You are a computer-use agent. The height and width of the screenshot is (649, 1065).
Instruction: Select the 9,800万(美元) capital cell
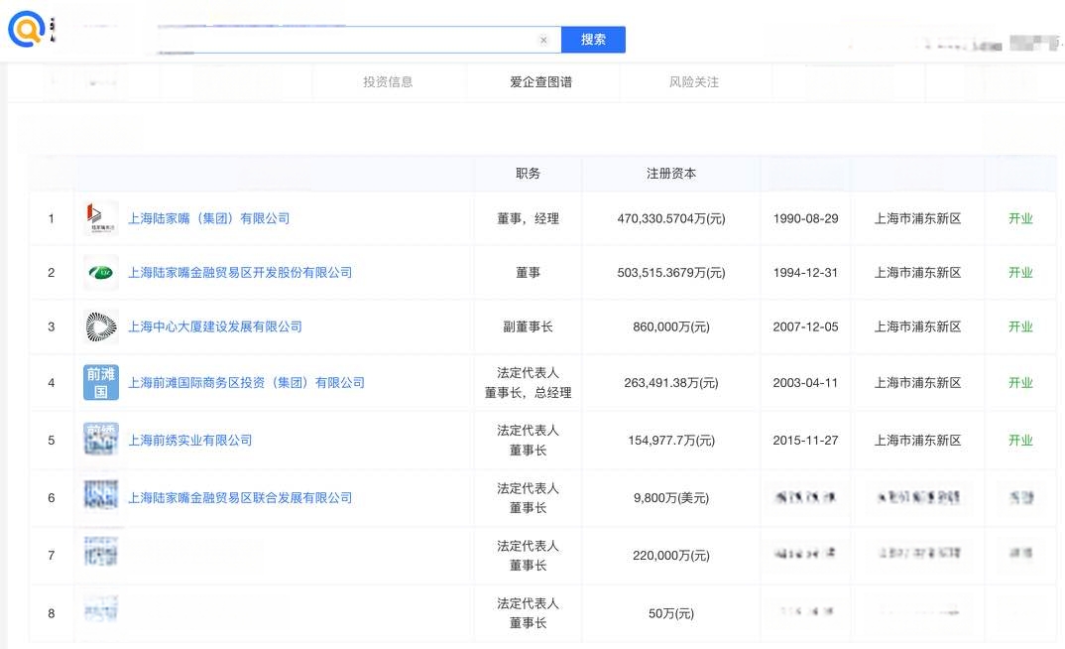click(x=671, y=498)
